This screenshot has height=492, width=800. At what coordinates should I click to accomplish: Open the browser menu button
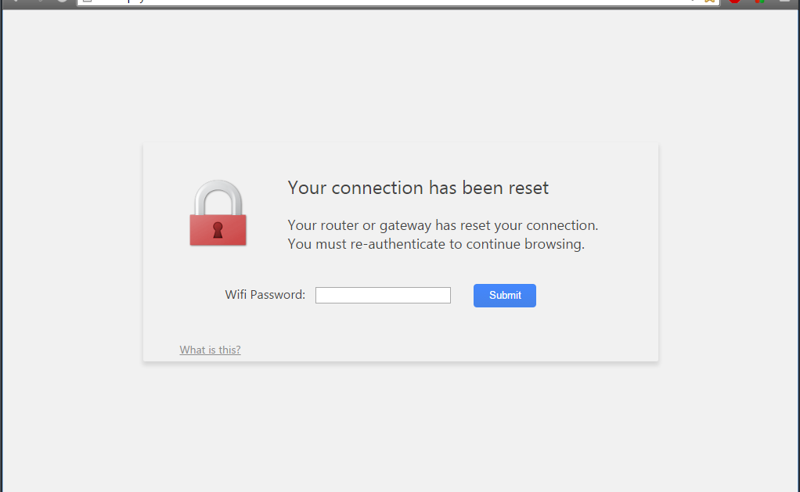pos(785,2)
